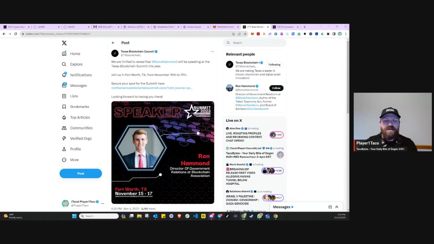
Task: Open TikTok from the taskbar
Action: point(228,216)
